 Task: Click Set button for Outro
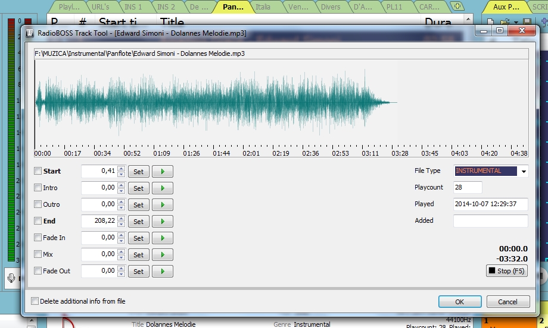[138, 204]
